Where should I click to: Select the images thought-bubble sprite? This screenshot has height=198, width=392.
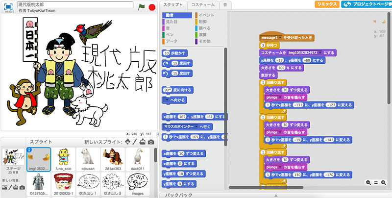[137, 184]
